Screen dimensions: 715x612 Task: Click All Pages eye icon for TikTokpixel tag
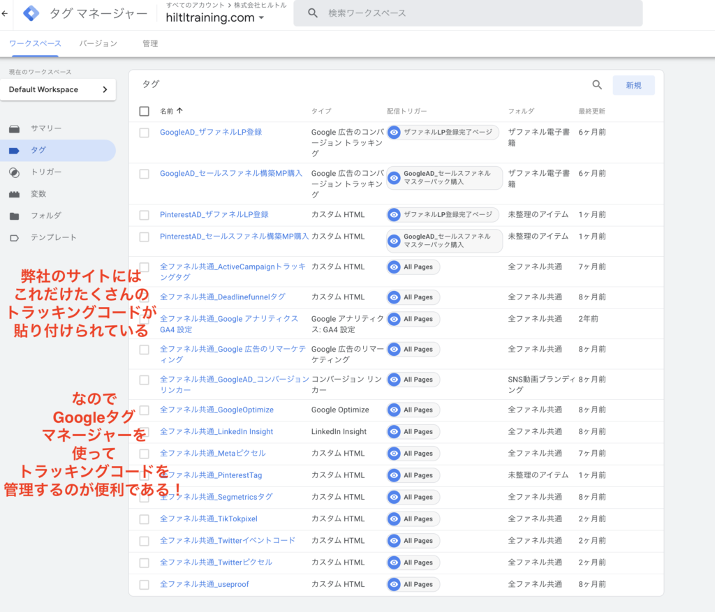pyautogui.click(x=394, y=519)
